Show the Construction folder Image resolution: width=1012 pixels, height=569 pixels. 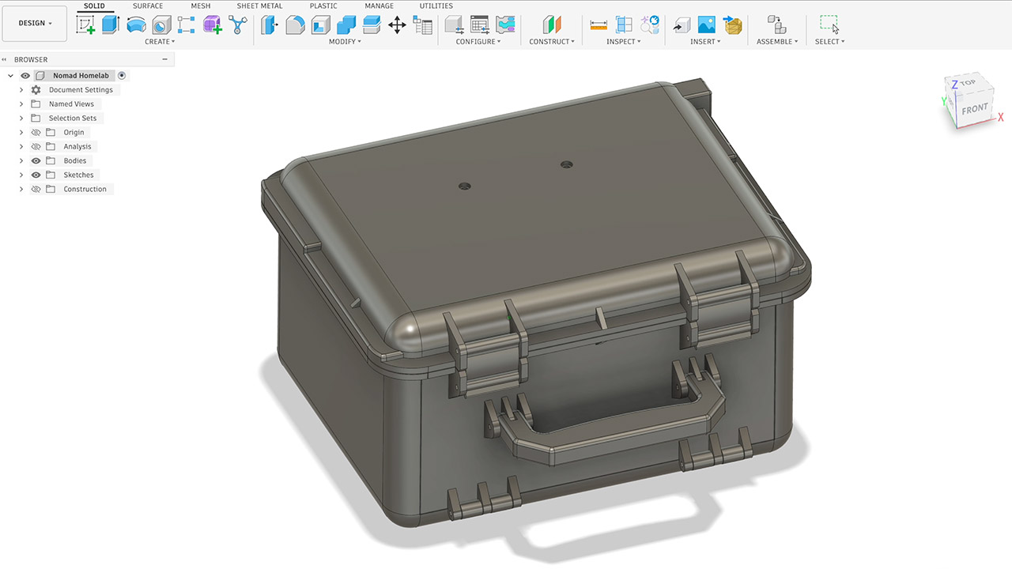point(36,190)
